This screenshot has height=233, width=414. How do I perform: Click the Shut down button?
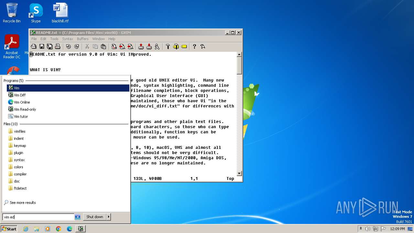[95, 217]
